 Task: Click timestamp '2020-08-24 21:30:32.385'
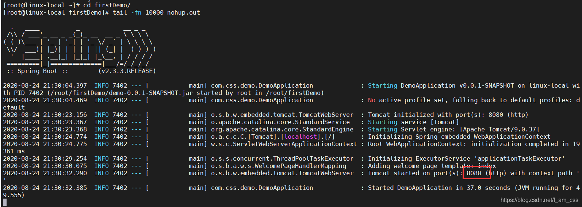[45, 188]
